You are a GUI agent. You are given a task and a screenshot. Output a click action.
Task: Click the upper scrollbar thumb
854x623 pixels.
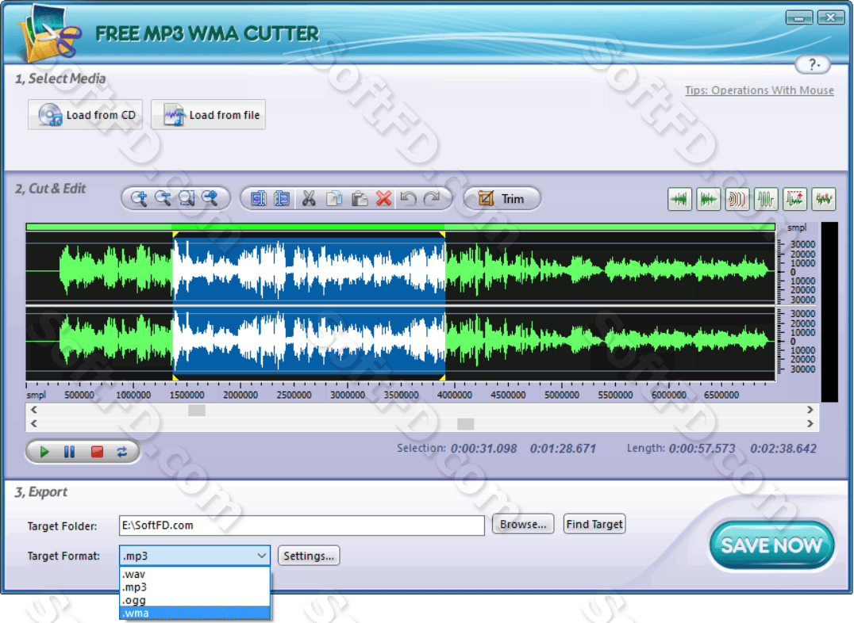[197, 411]
